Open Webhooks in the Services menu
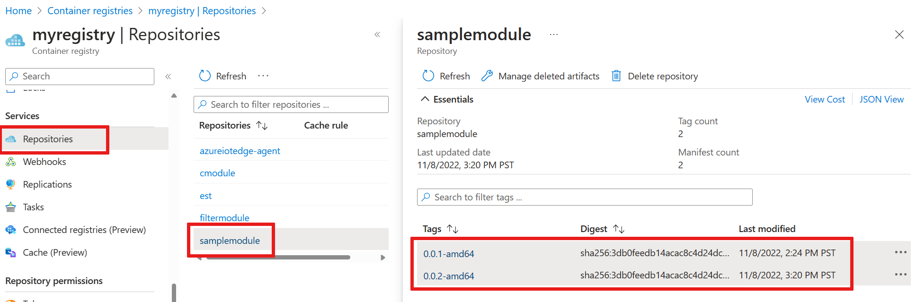916x302 pixels. click(x=44, y=162)
